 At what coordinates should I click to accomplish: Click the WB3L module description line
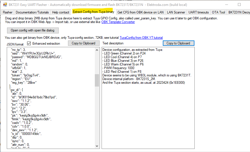click(147, 75)
